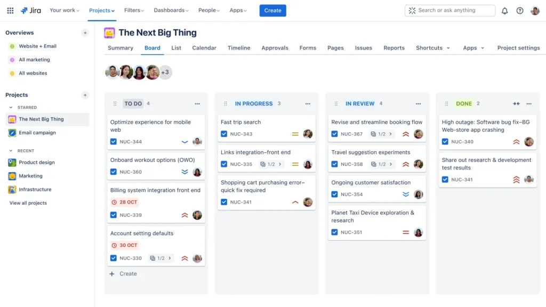Open the app switcher grid icon
Screen dimensions: 546x307
click(10, 11)
